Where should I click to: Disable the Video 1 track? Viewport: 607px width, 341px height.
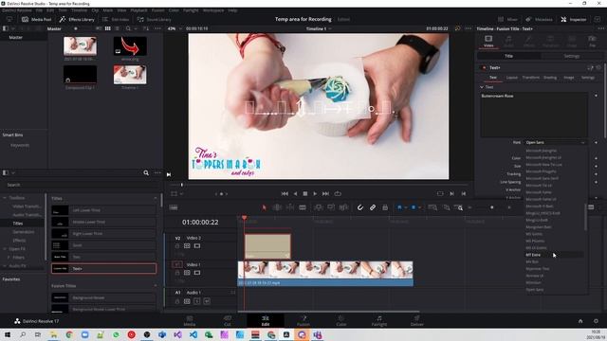[197, 273]
